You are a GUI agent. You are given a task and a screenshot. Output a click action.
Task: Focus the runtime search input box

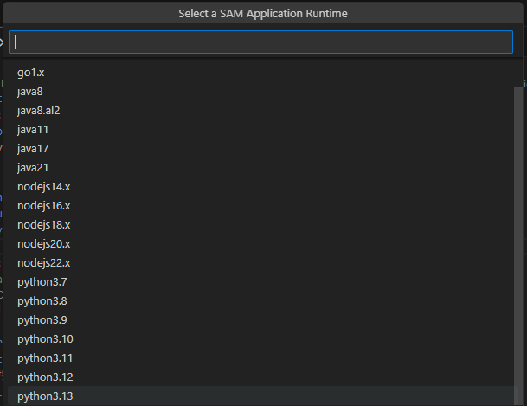tap(260, 42)
